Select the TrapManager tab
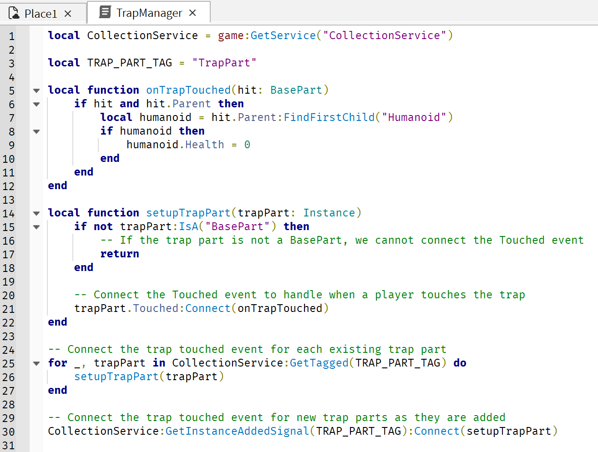 click(149, 13)
